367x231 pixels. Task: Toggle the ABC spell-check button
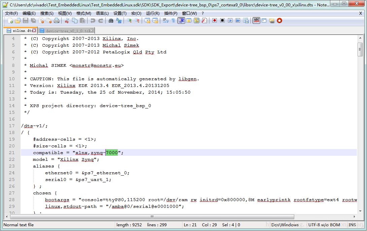pyautogui.click(x=257, y=21)
